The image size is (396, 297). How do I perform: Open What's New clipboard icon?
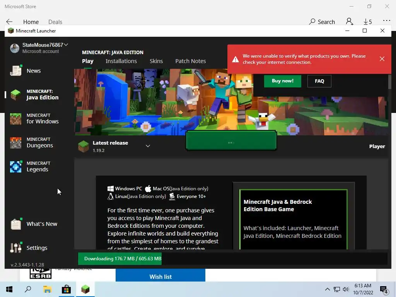tap(15, 224)
